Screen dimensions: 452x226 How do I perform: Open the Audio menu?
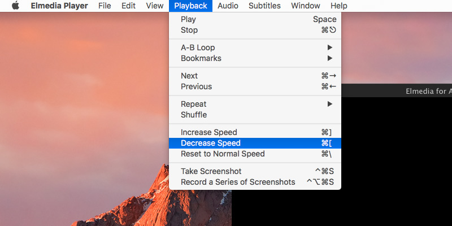click(x=228, y=6)
